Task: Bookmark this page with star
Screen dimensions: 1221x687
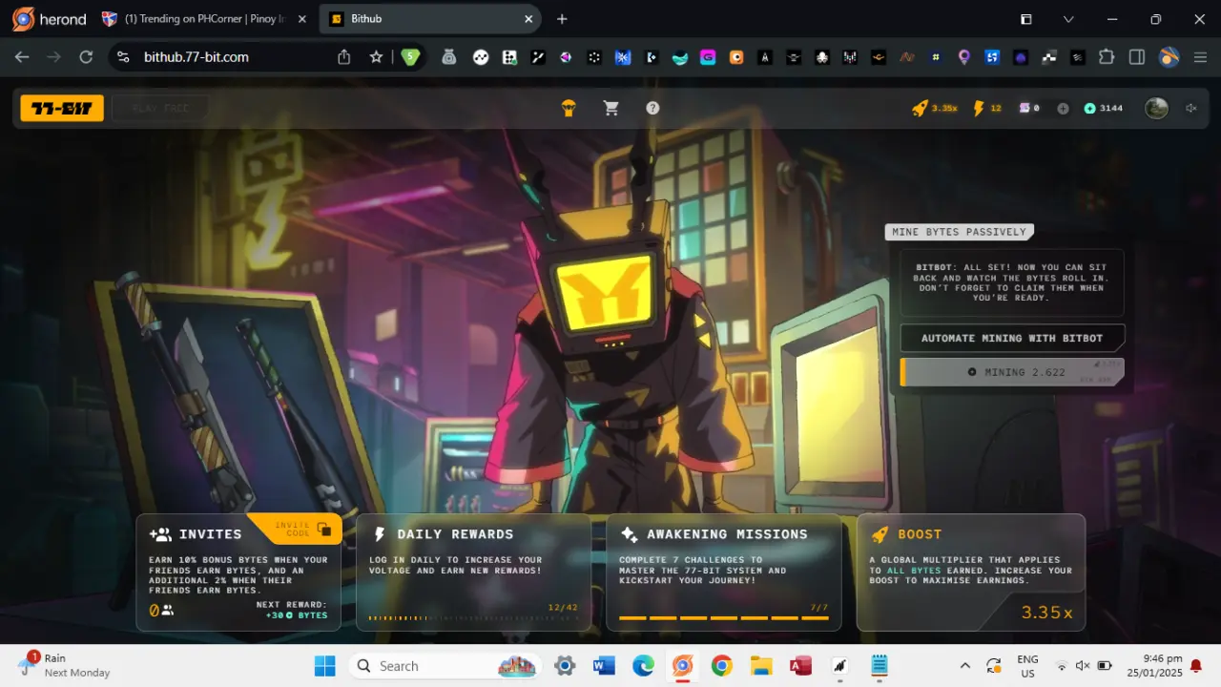Action: [376, 57]
